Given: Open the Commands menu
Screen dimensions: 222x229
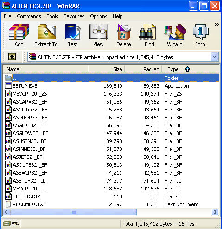Looking at the screenshot, I should point(29,16).
